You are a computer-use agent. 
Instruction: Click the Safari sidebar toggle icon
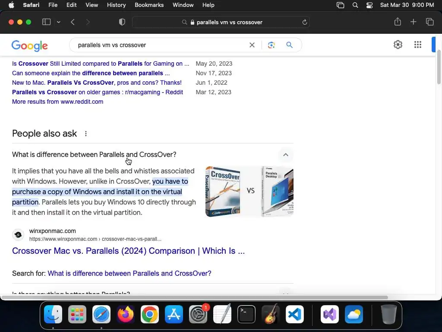46,22
